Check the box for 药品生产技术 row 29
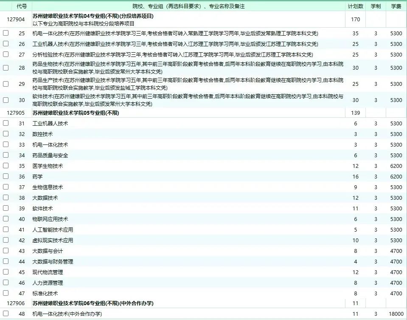This screenshot has width=407, height=320. coord(6,84)
